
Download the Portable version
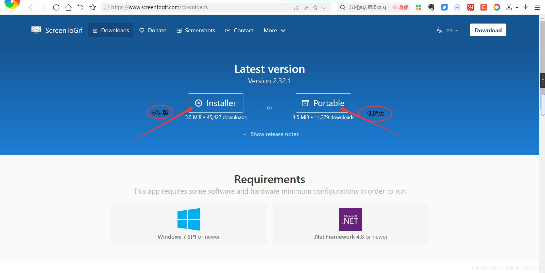click(x=323, y=103)
